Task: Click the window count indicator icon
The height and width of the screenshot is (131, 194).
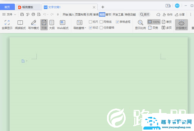Action: (168, 6)
